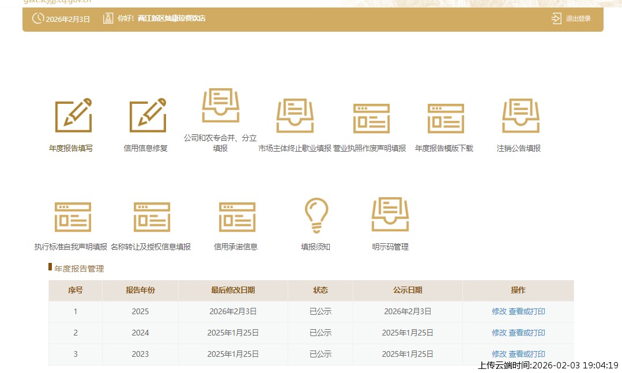622x373 pixels.
Task: Click 名称转让及授权信息填报 icon
Action: pos(152,217)
